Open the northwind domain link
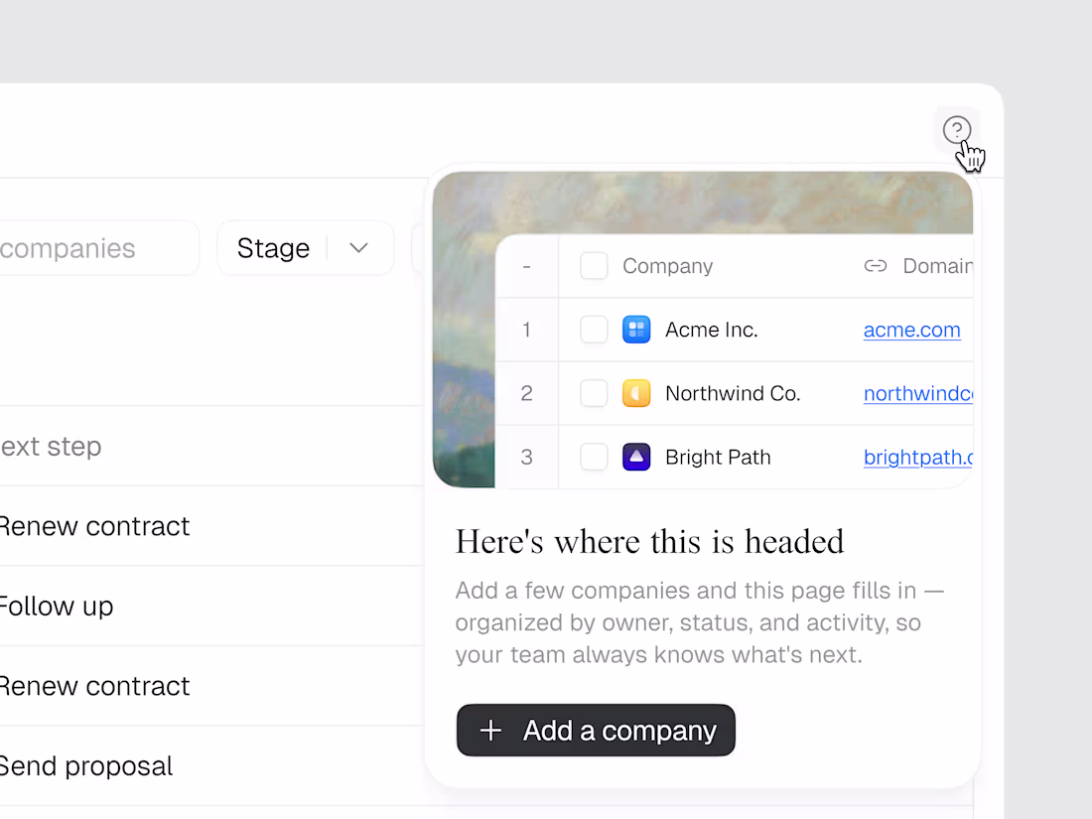 (x=918, y=393)
